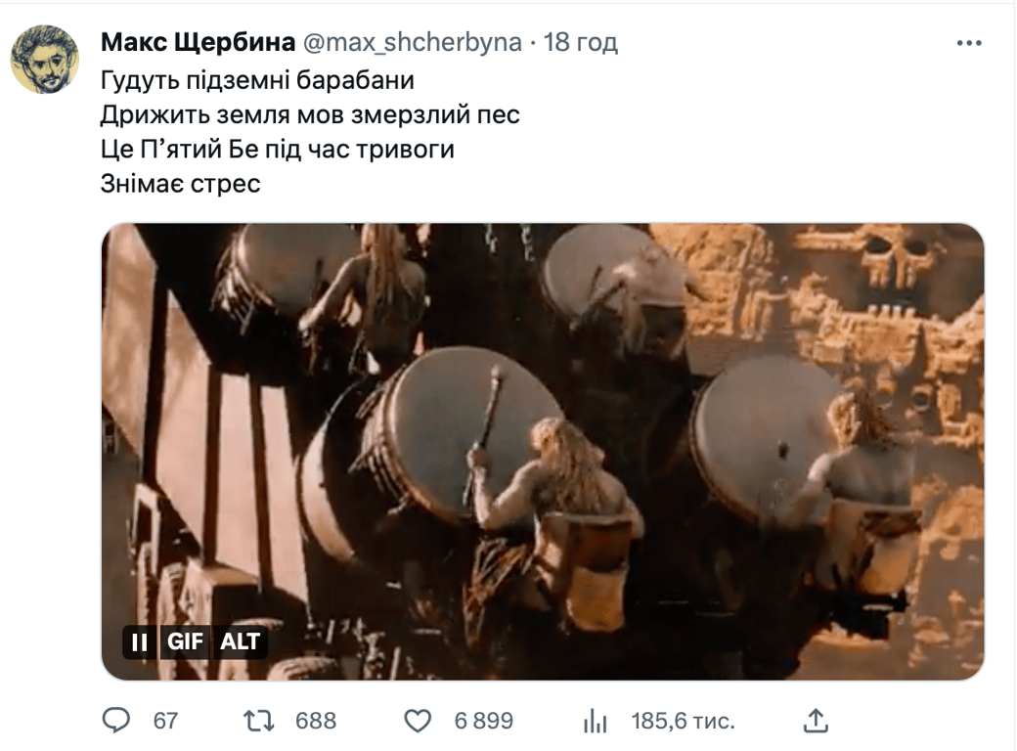Click the 185,6 тис. views count
This screenshot has width=1017, height=751.
click(x=683, y=721)
